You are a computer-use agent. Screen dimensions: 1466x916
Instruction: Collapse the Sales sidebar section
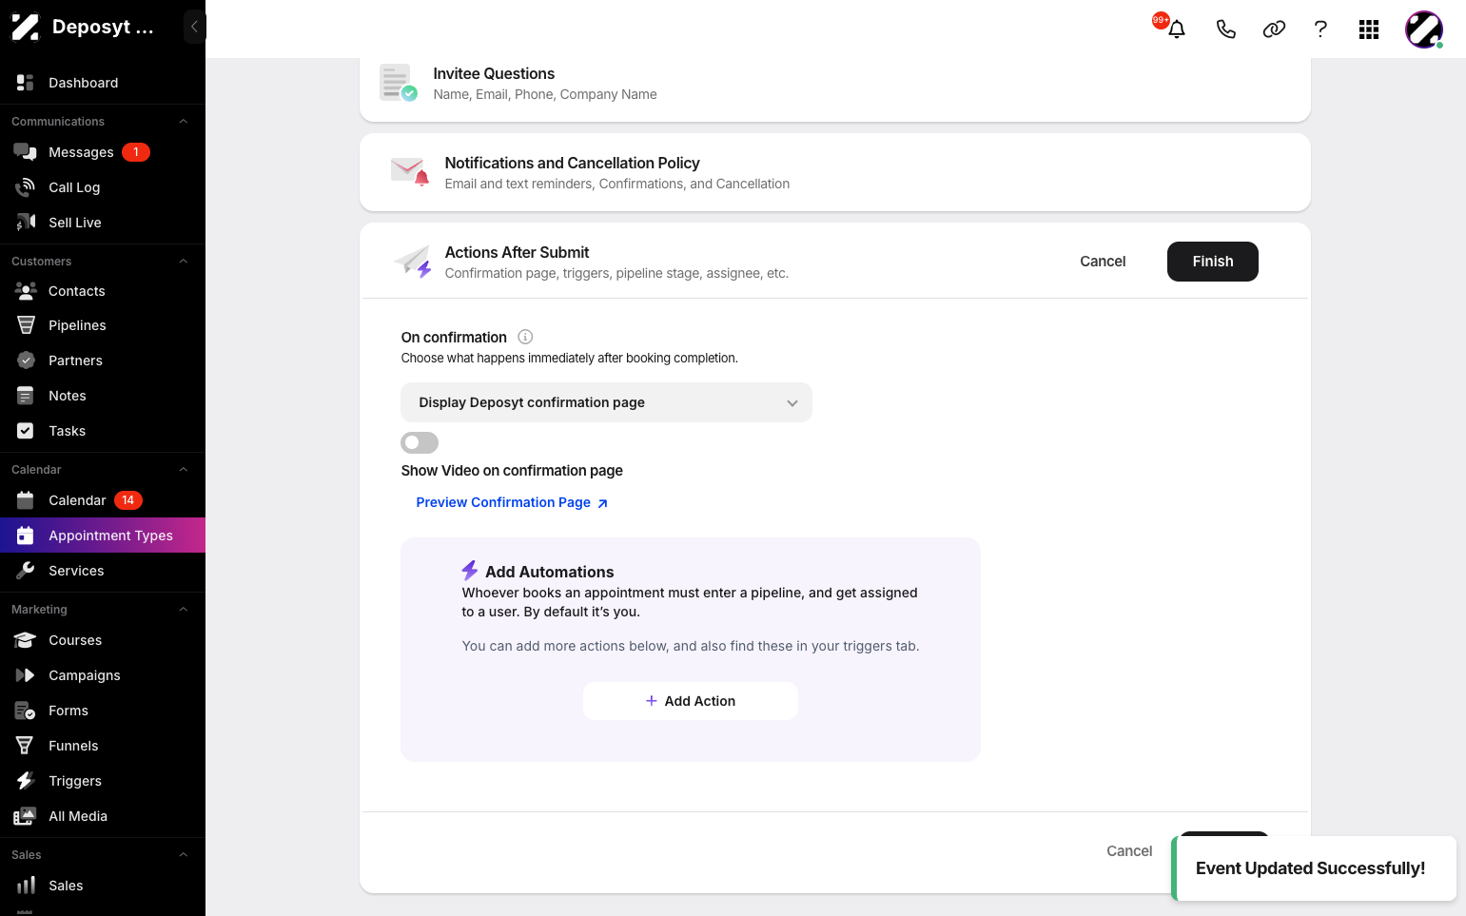pyautogui.click(x=184, y=855)
